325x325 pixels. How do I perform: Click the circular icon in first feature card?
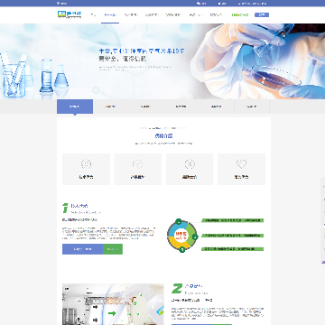tap(86, 164)
